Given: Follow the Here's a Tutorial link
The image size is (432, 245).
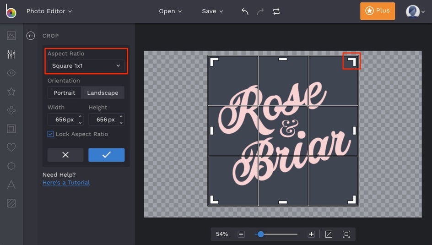Looking at the screenshot, I should [66, 182].
